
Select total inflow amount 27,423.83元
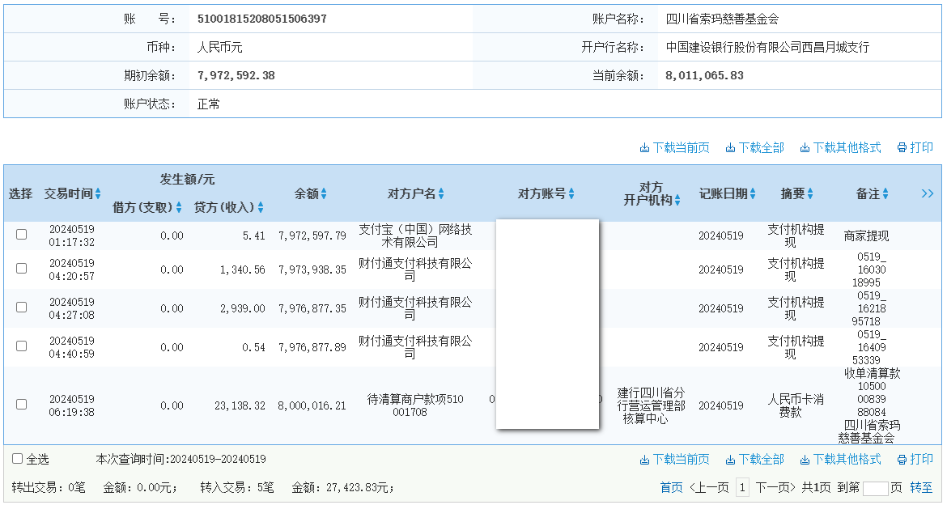pos(359,487)
